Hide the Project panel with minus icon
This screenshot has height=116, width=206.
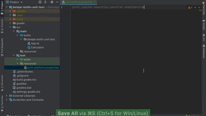[57, 2]
